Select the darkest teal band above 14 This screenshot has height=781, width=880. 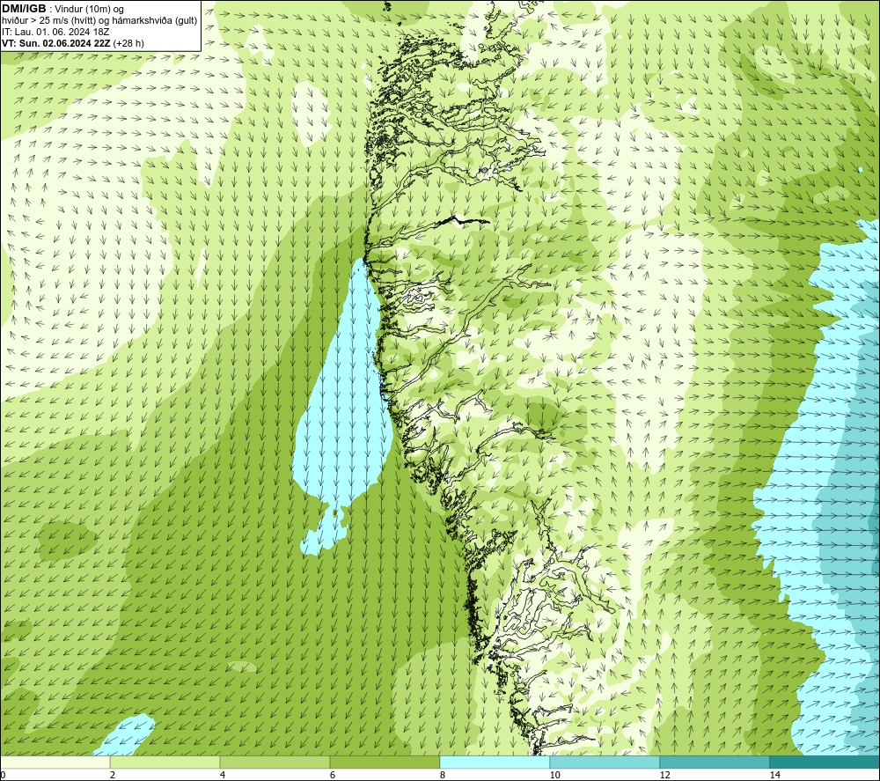click(825, 763)
